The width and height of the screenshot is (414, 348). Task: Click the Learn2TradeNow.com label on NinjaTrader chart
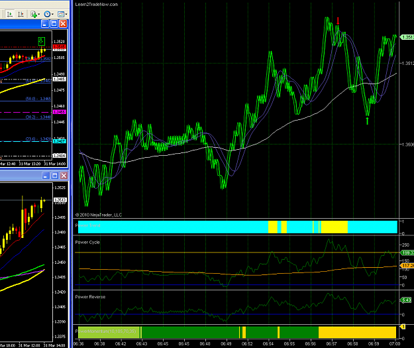click(97, 4)
